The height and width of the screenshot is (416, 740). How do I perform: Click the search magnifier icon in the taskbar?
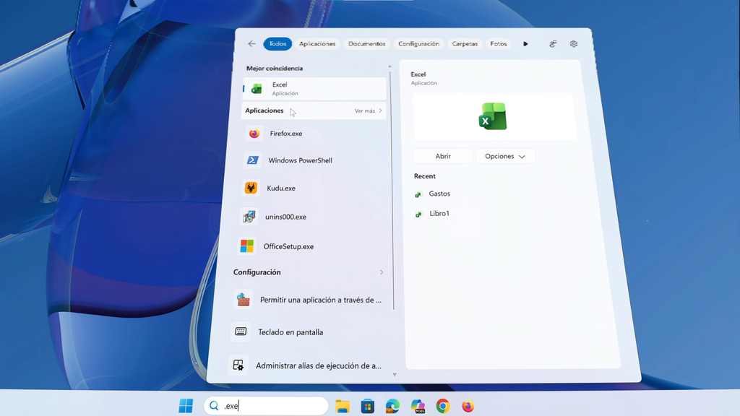(214, 406)
